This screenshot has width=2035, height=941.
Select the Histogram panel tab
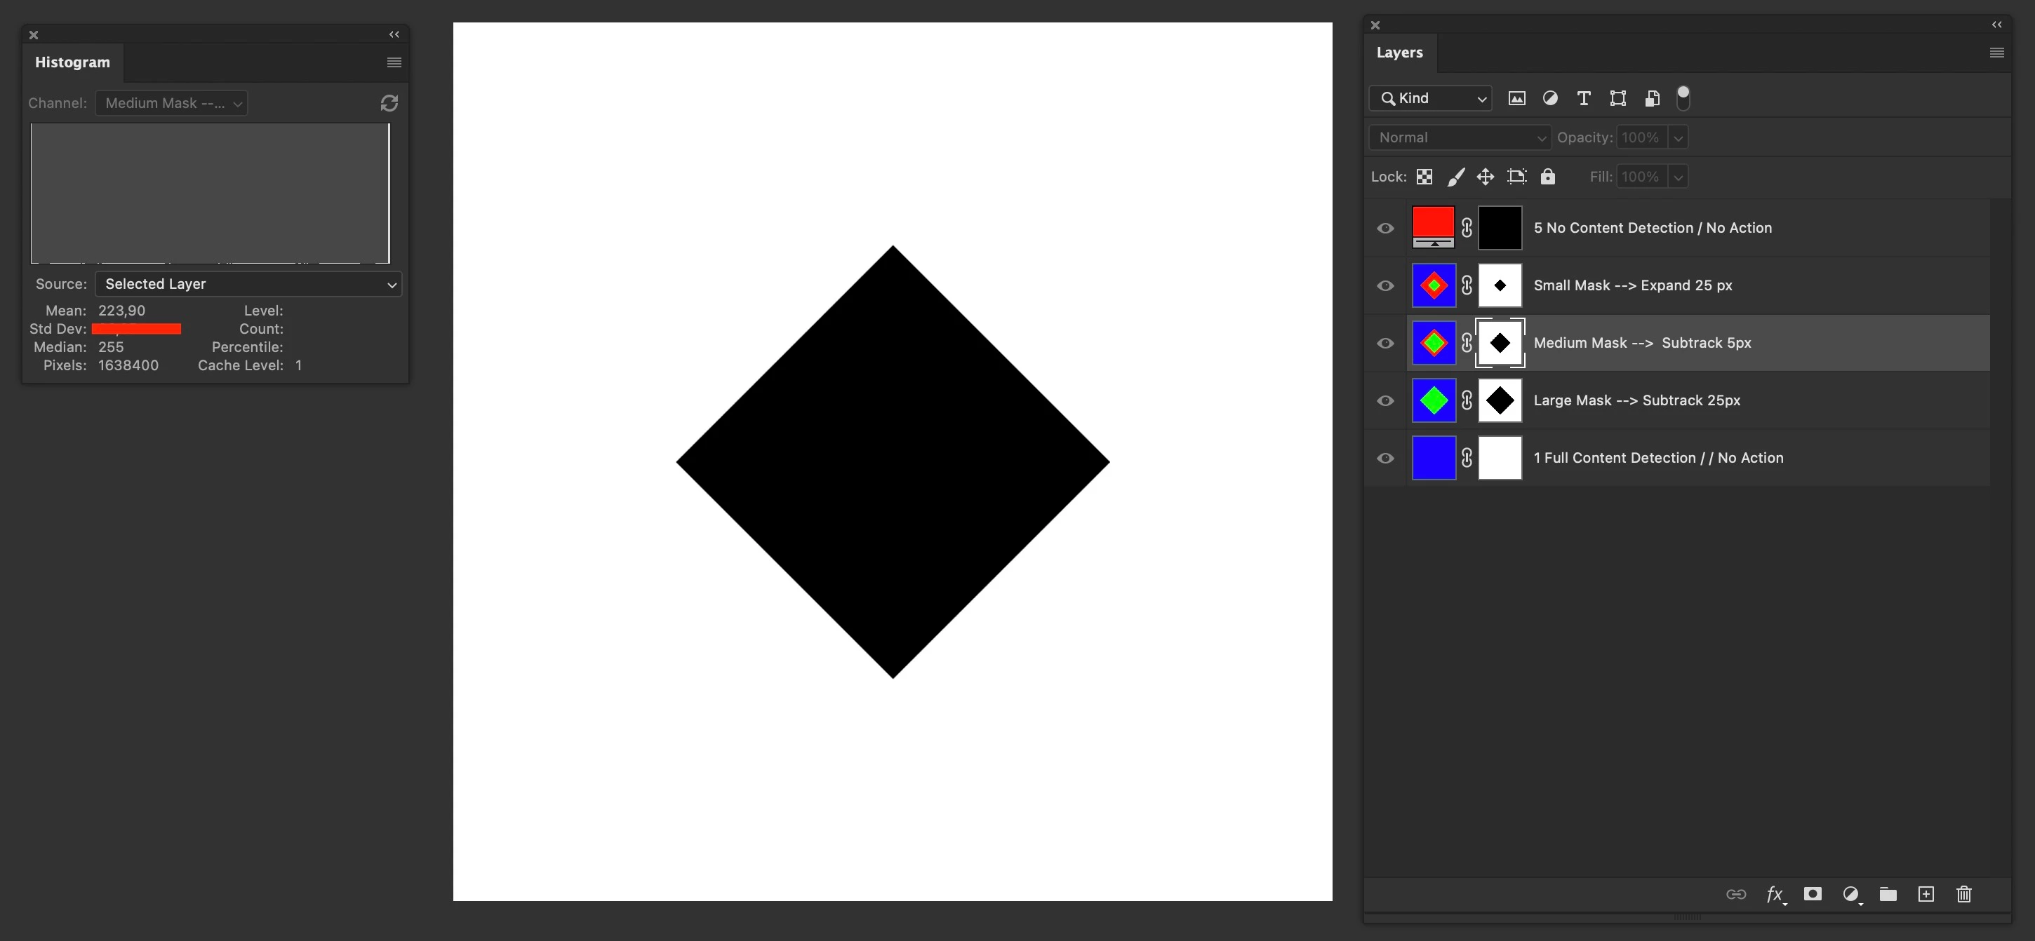[x=72, y=62]
